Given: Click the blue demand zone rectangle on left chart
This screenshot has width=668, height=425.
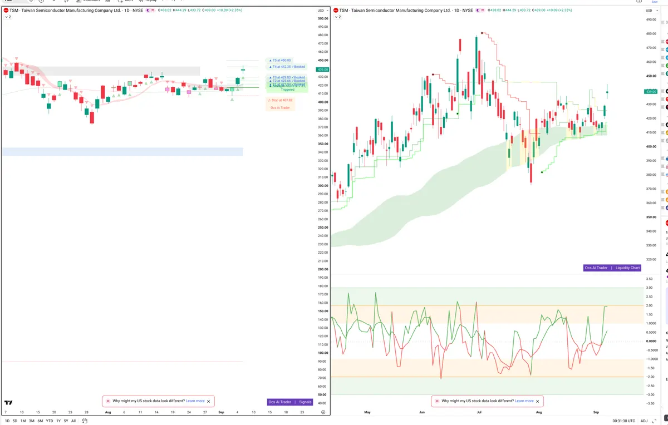Looking at the screenshot, I should pyautogui.click(x=122, y=151).
